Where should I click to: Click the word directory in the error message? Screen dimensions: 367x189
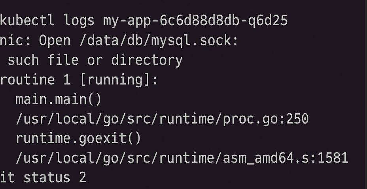[147, 60]
